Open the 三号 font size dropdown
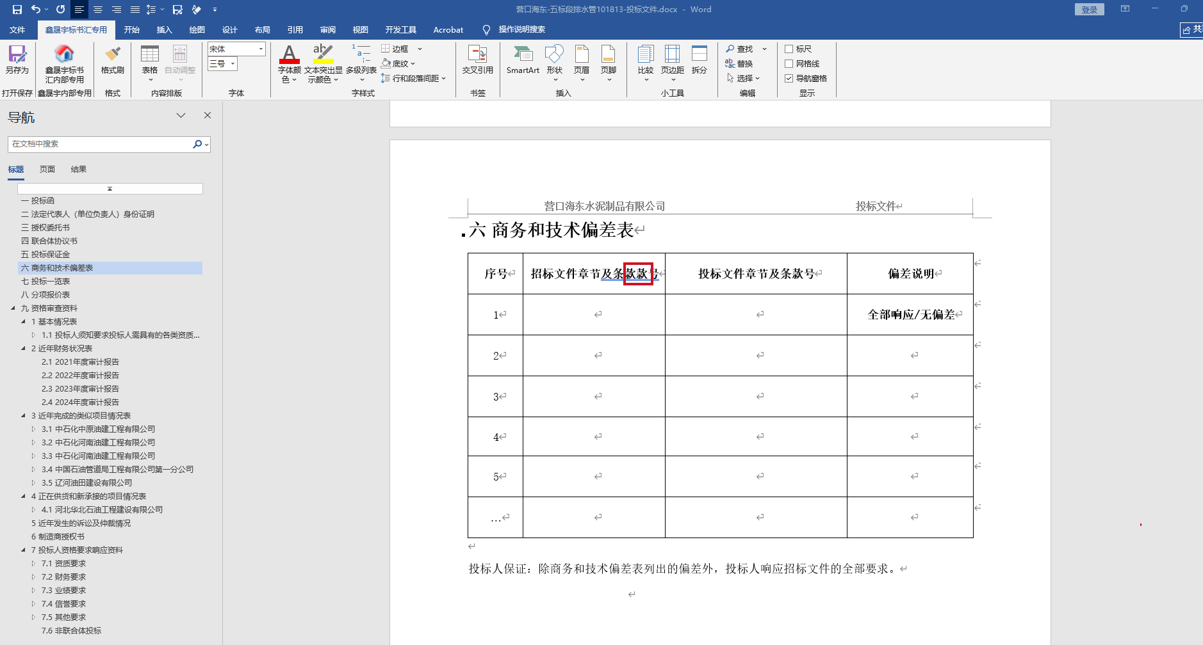 coord(233,63)
